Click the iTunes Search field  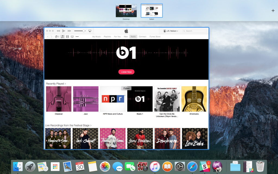[x=194, y=31]
